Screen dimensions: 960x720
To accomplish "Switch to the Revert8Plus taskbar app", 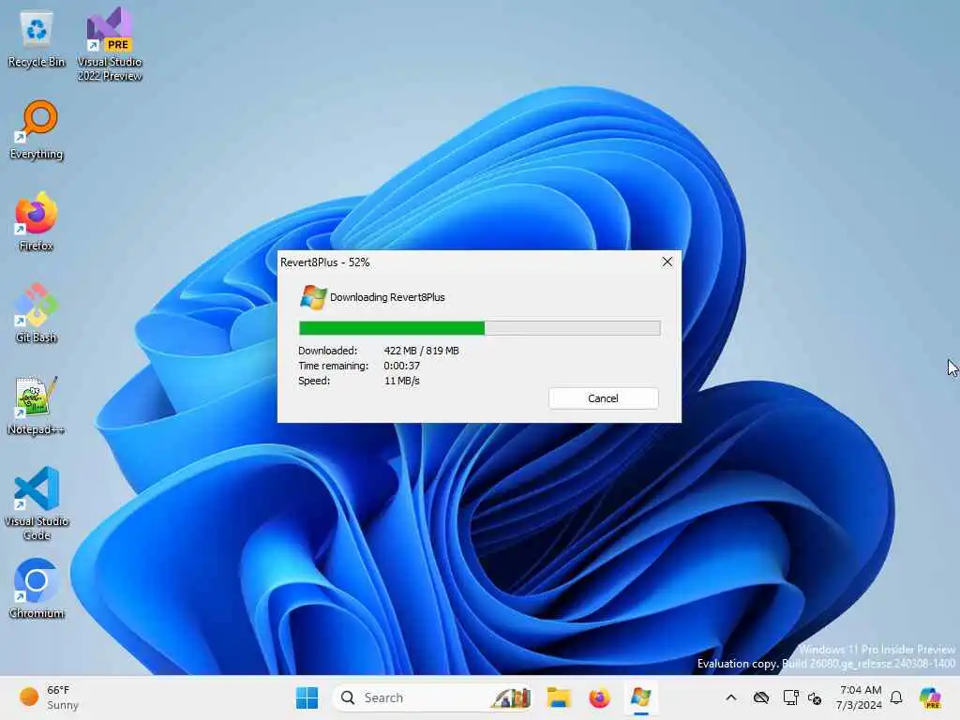I will pyautogui.click(x=640, y=697).
